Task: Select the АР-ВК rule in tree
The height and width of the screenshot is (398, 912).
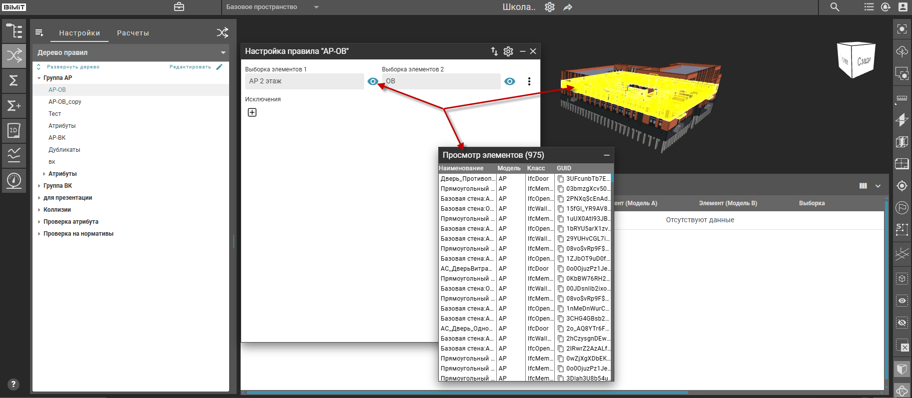Action: point(57,138)
